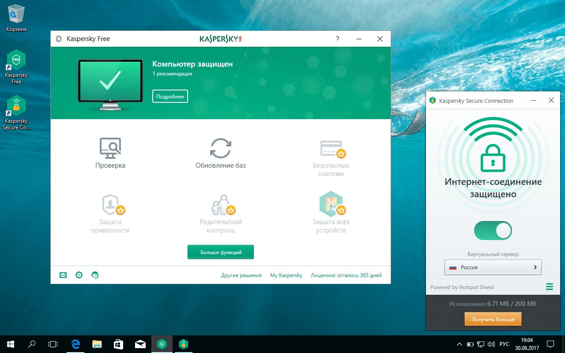Open Mail app from taskbar
The height and width of the screenshot is (353, 565).
click(140, 344)
